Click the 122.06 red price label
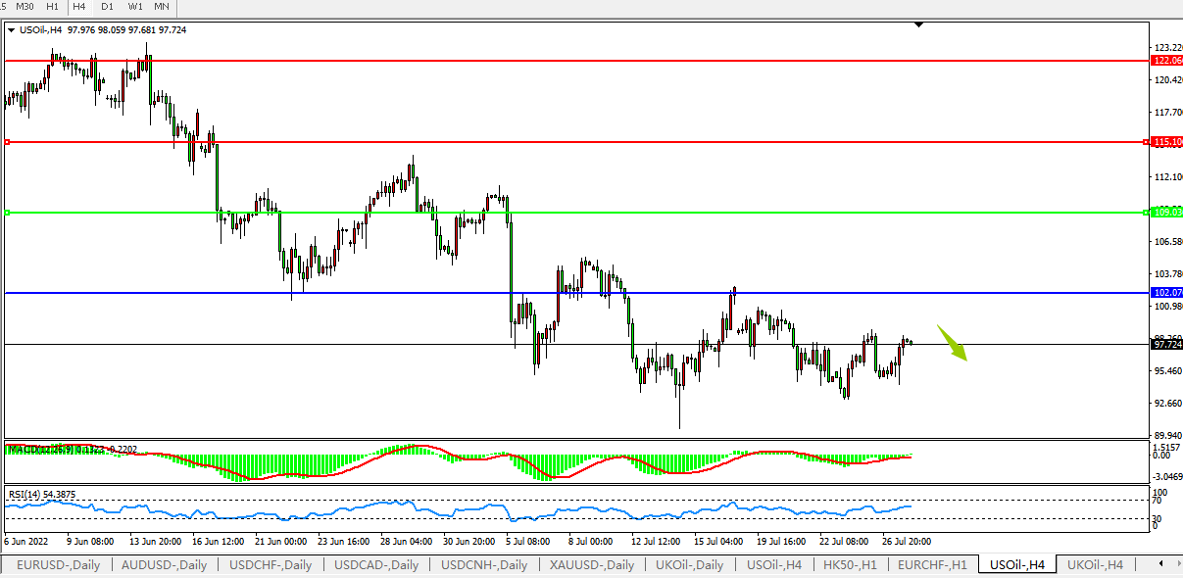1183x578 pixels. point(1167,61)
